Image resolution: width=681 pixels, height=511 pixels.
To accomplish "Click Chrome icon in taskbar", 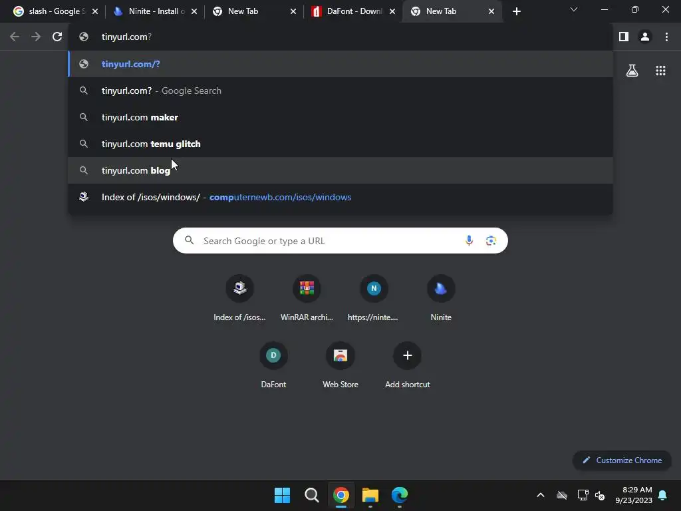I will coord(341,495).
